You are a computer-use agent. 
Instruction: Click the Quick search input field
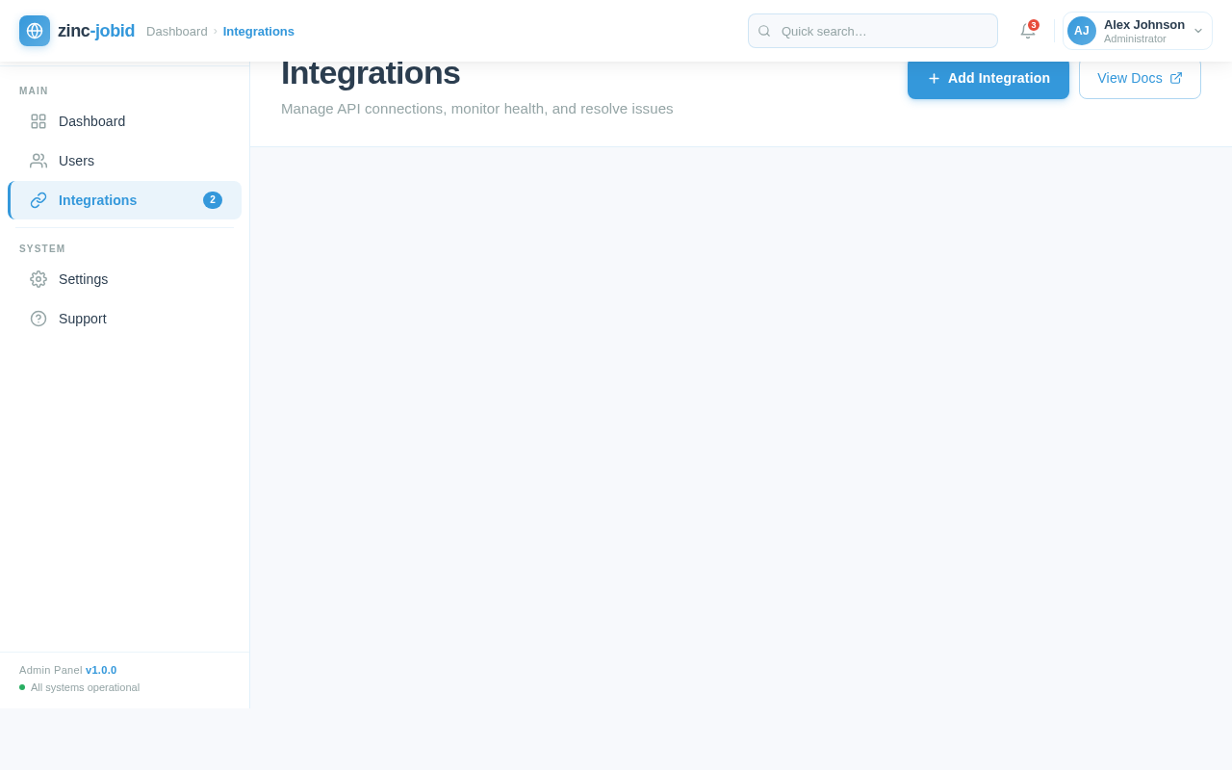pyautogui.click(x=872, y=31)
